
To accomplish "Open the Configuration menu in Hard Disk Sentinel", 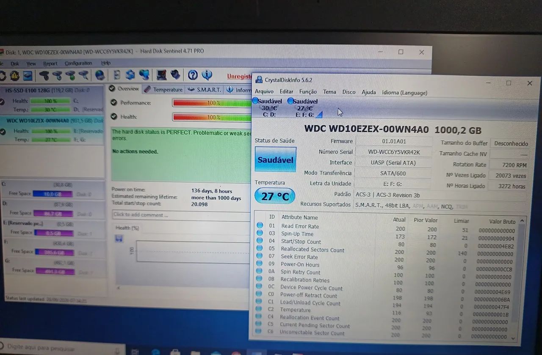I will click(78, 63).
